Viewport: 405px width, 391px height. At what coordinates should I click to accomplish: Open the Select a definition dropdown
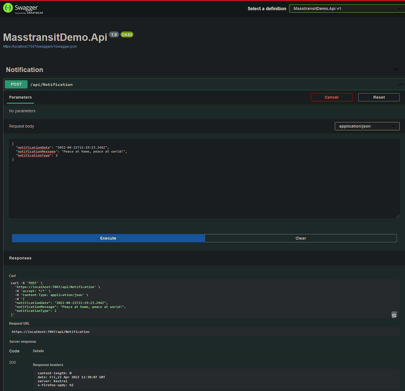(347, 9)
